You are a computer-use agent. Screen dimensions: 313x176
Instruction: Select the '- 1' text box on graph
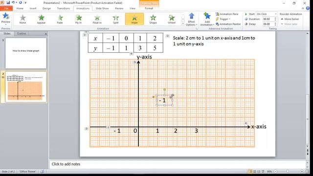click(x=164, y=100)
